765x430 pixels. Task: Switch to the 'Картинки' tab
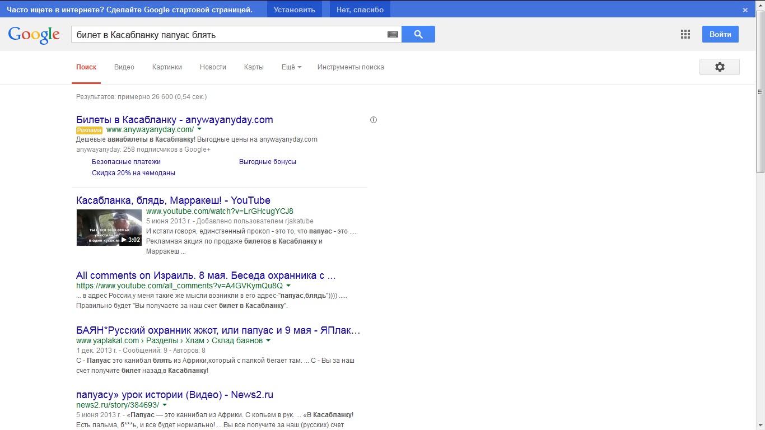[x=167, y=67]
